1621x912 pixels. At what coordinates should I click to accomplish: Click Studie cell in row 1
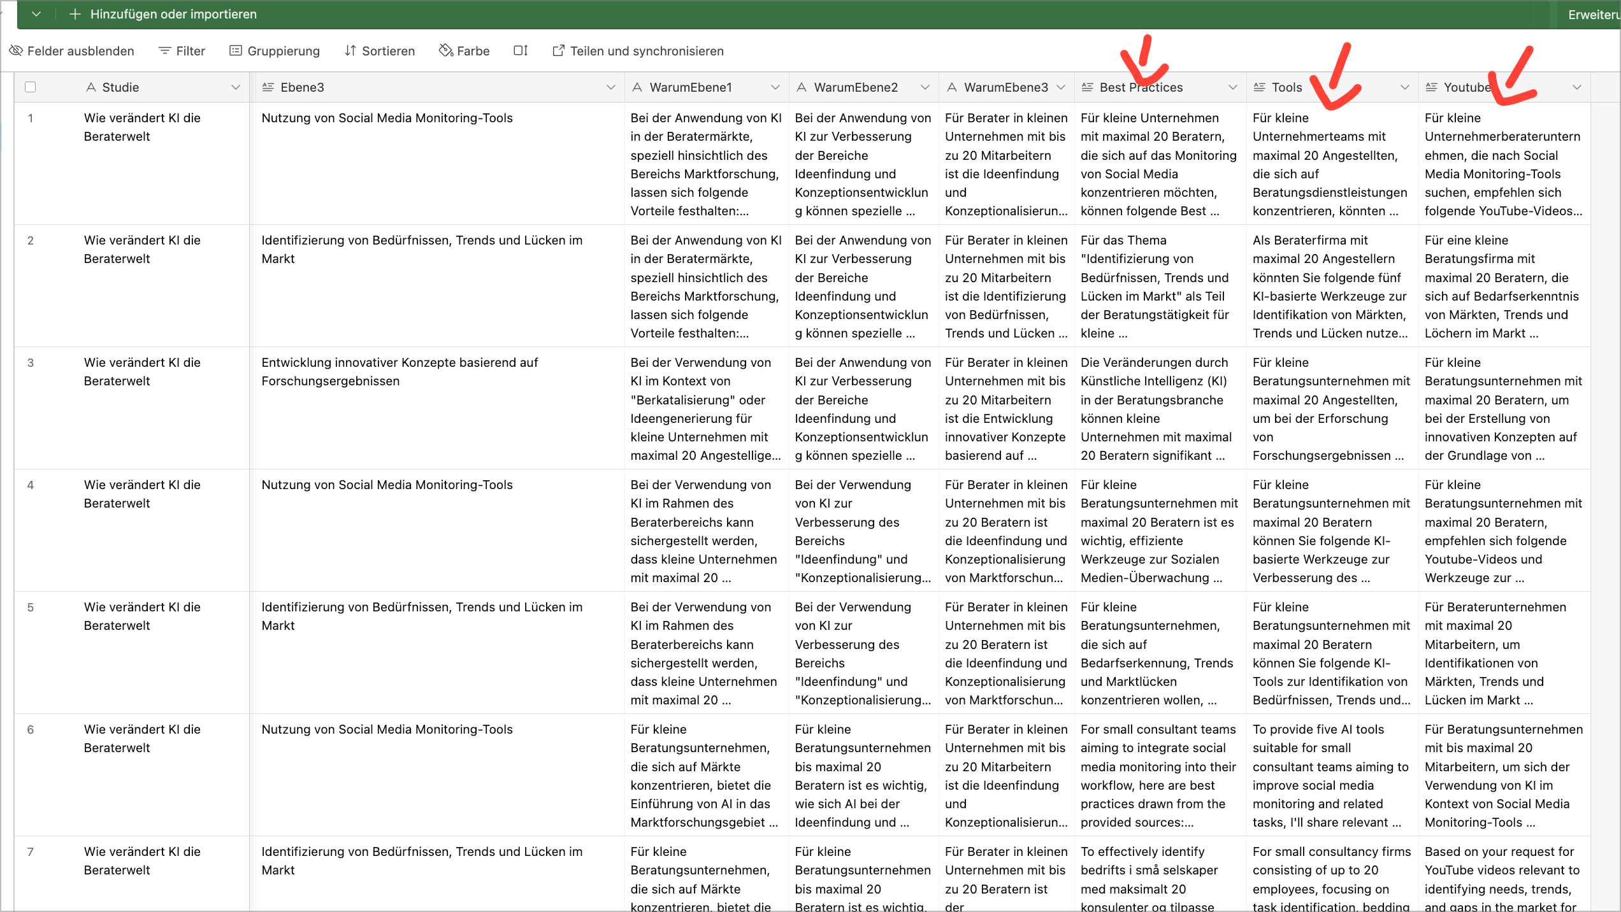163,164
